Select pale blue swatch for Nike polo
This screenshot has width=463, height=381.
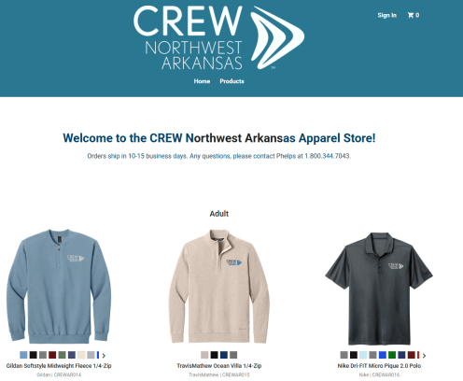(x=363, y=355)
